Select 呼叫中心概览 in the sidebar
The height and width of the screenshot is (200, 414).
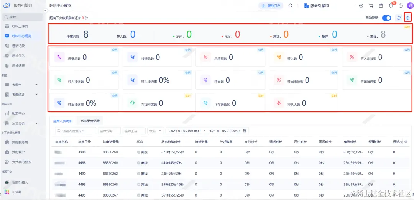21,36
